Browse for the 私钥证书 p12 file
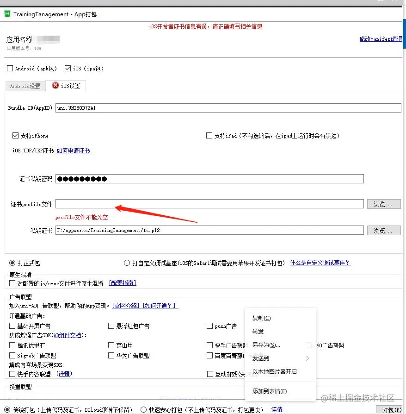The image size is (406, 414). click(384, 231)
